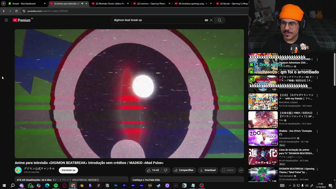This screenshot has width=336, height=189.
Task: Open the デジモン公式チャンネル channel name link
Action: pos(39,169)
